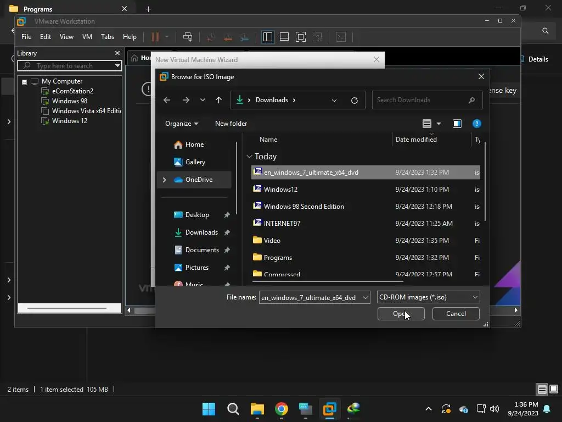Viewport: 562px width, 422px height.
Task: Toggle the preview pane icon in the dialog
Action: click(457, 124)
